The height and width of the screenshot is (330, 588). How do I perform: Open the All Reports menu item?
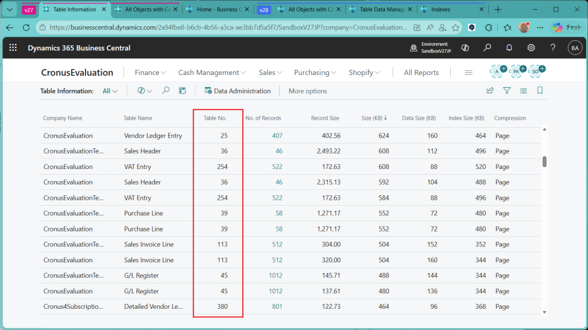point(421,73)
